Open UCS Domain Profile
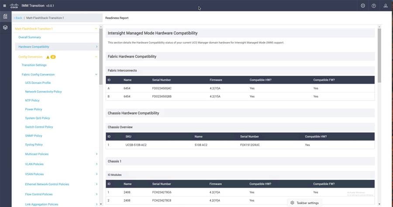The height and width of the screenshot is (207, 393). click(x=38, y=83)
